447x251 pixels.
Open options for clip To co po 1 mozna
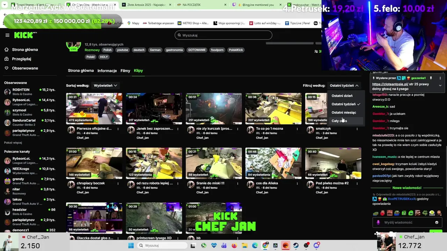pos(297,129)
